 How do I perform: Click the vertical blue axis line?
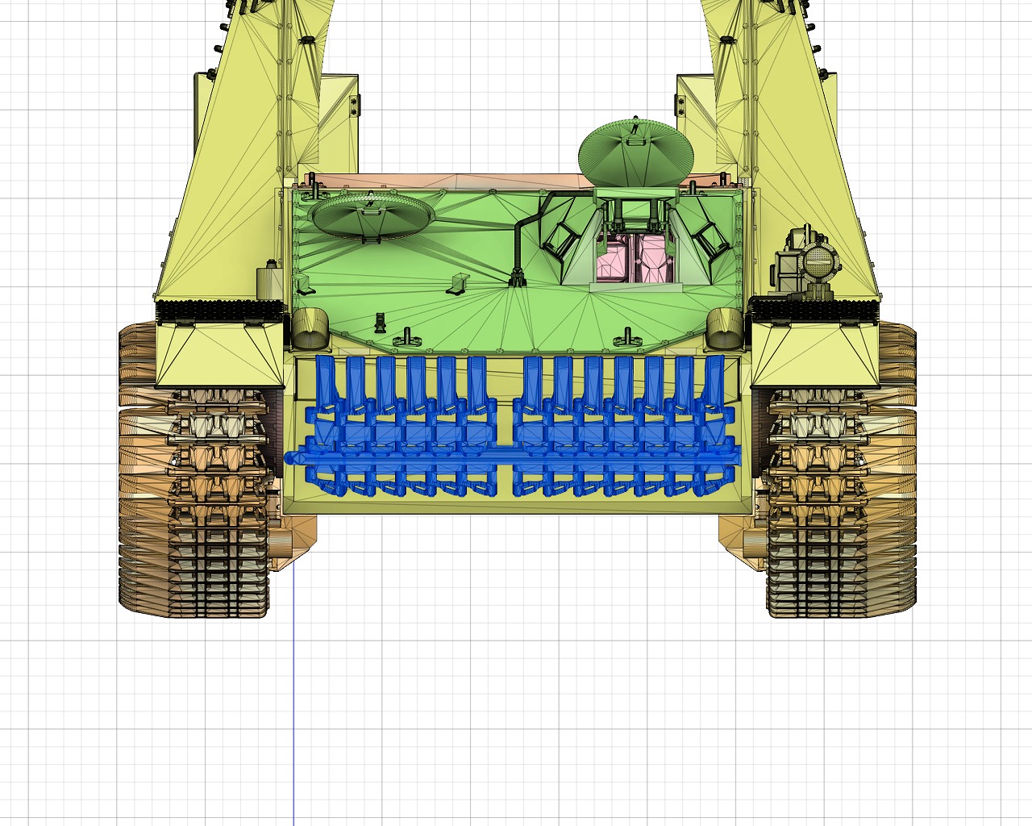point(293,686)
